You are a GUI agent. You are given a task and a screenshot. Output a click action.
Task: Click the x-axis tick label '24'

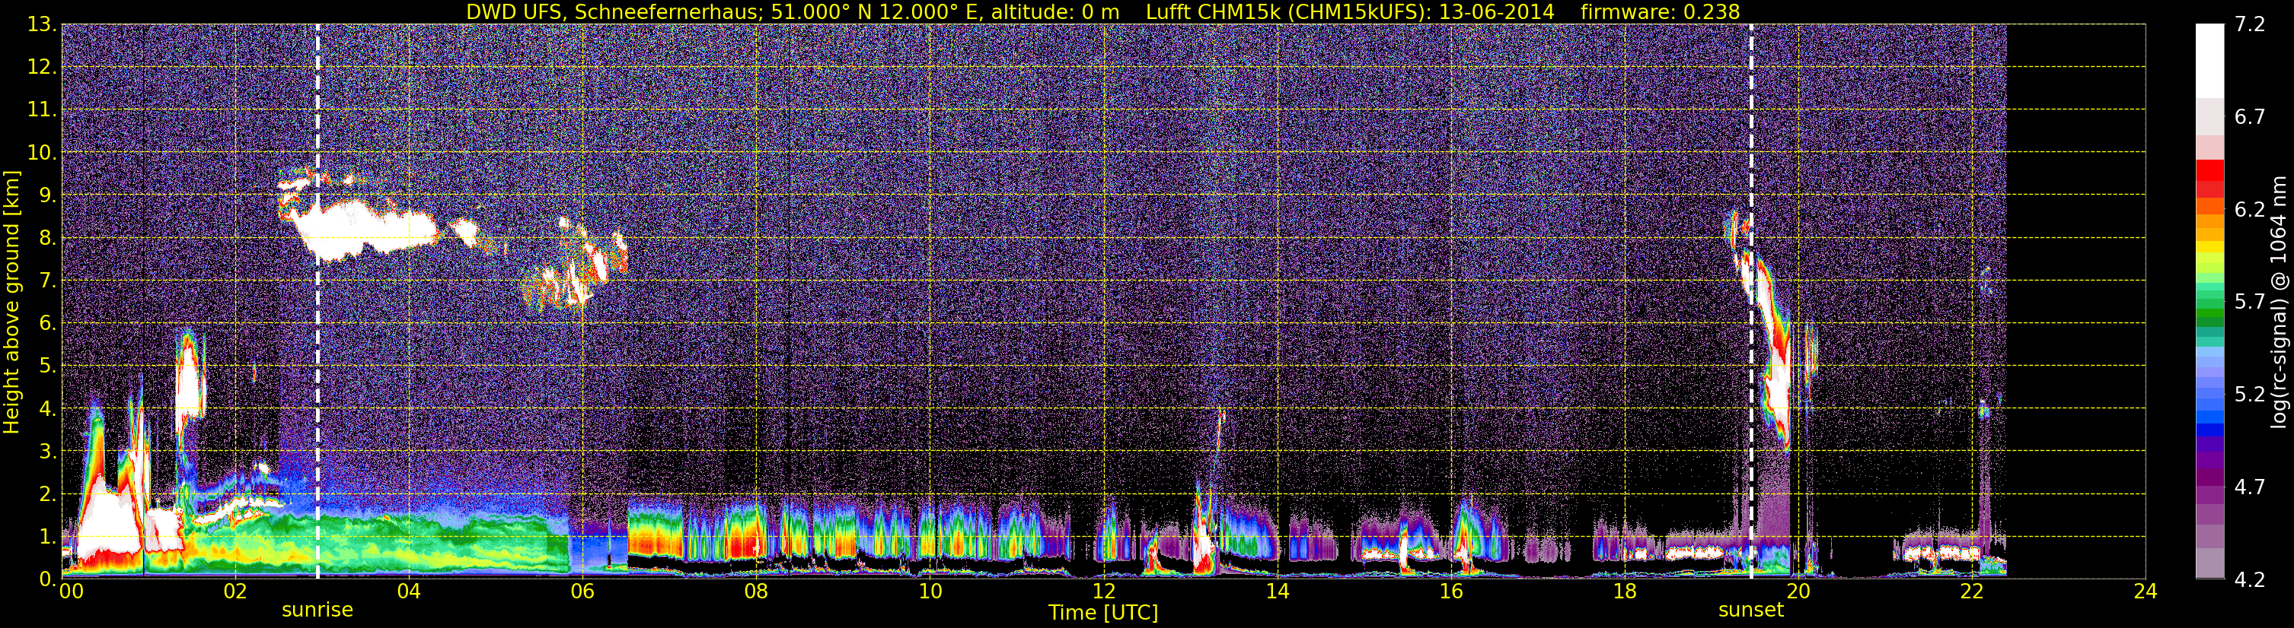pos(2146,592)
